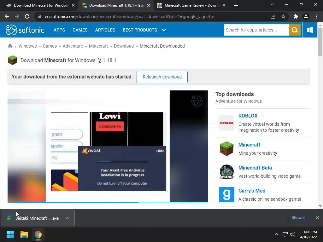
Task: Open the Windows Start menu
Action: pos(10,234)
